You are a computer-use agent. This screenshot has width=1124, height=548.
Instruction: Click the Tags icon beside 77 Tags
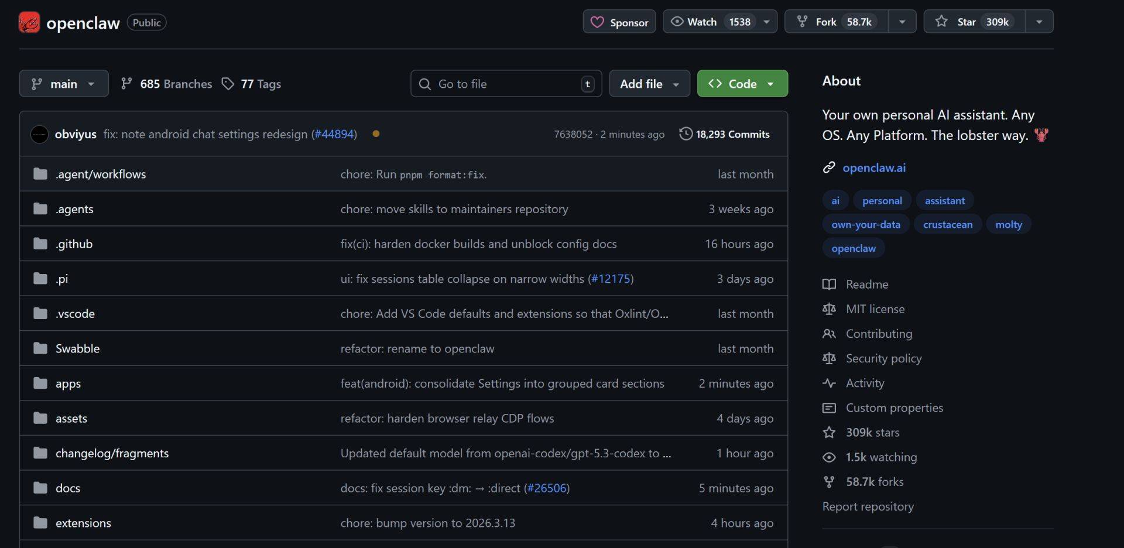coord(228,84)
